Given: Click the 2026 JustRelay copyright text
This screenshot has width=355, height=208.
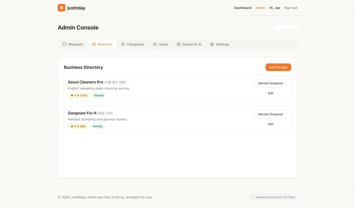Looking at the screenshot, I should click(x=105, y=197).
